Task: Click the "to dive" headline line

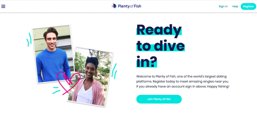Action: coord(161,46)
